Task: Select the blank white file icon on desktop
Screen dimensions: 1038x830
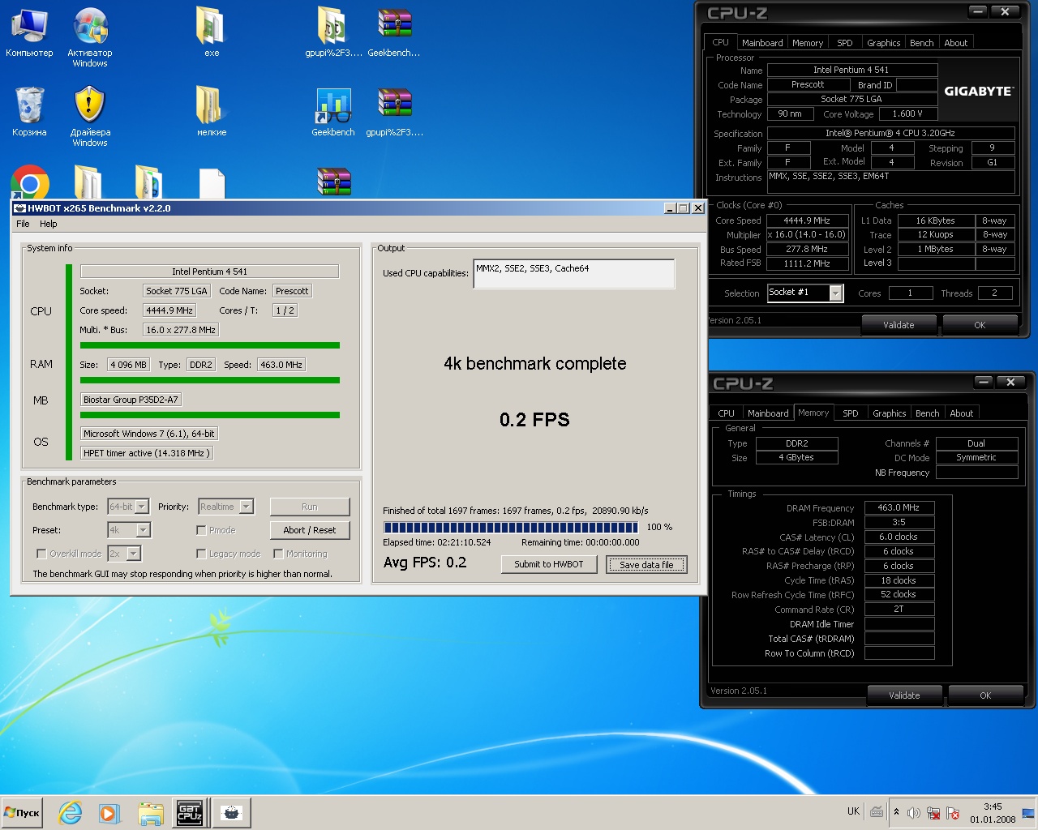Action: click(212, 183)
